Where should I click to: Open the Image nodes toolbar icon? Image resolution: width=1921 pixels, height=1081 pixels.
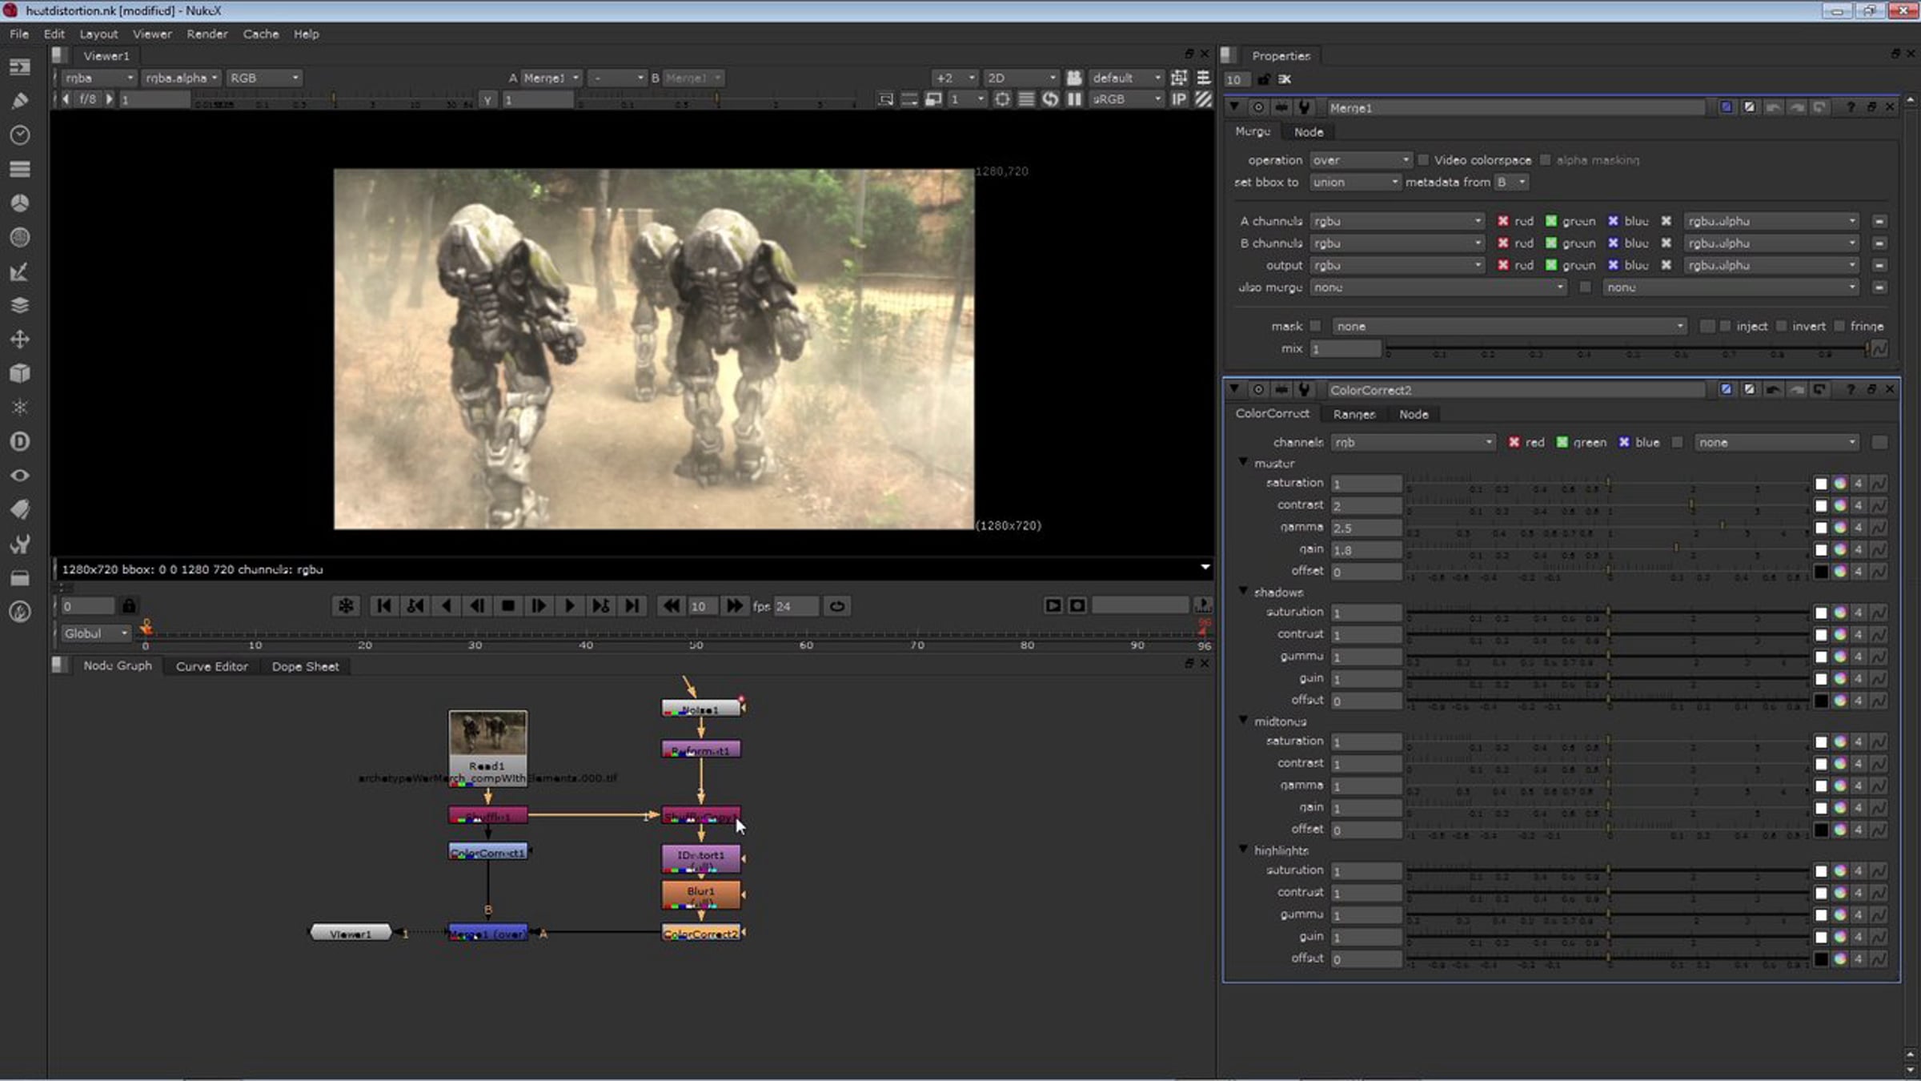(x=20, y=67)
